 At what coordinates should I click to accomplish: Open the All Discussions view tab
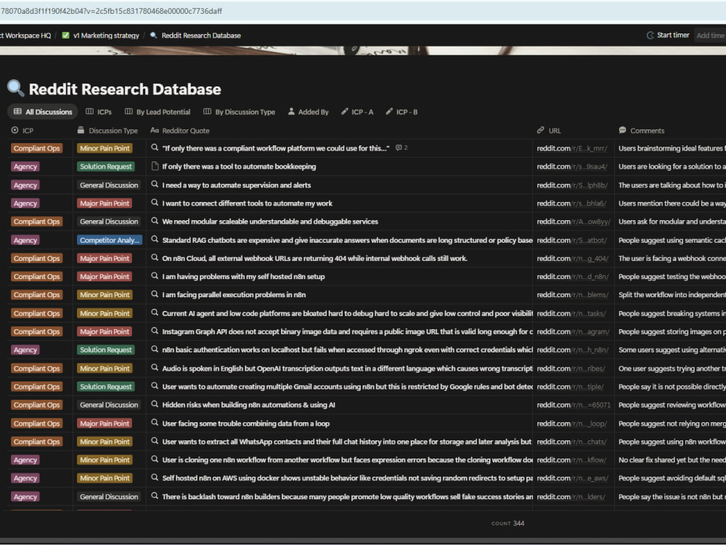43,112
